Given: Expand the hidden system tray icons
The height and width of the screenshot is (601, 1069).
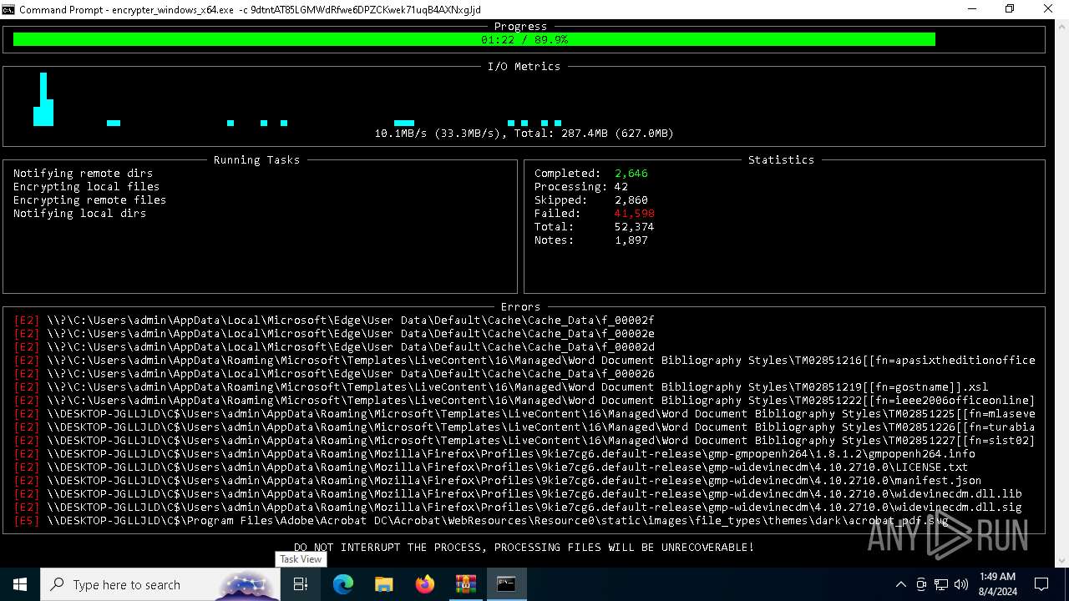Looking at the screenshot, I should [900, 584].
